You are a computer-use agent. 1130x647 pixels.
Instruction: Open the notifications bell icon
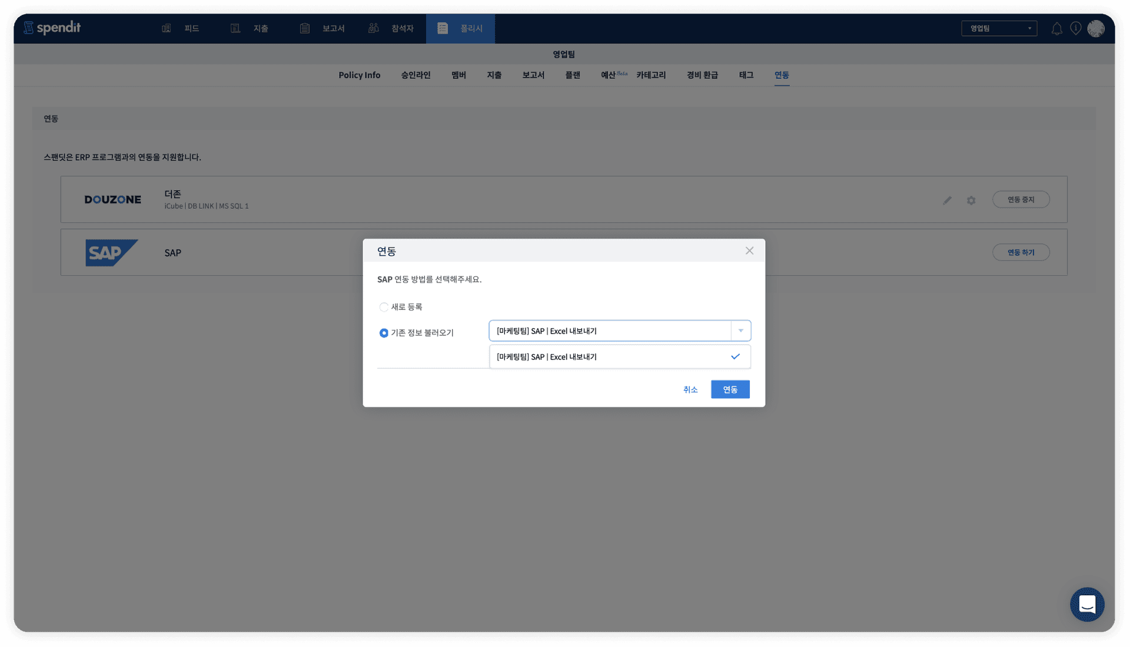[1057, 28]
